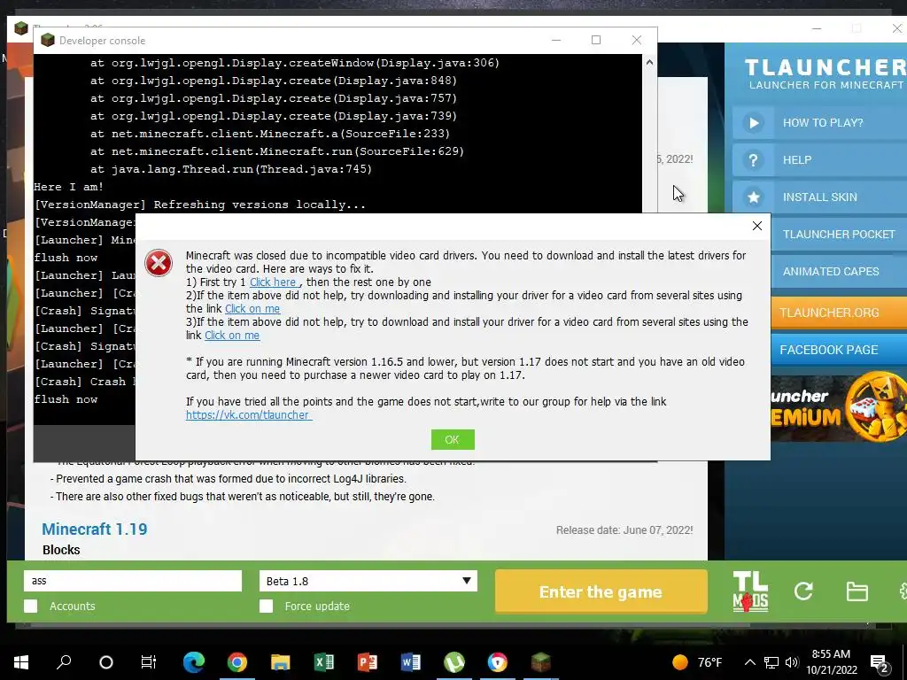Open Excel from the taskbar
The width and height of the screenshot is (907, 680).
[324, 662]
